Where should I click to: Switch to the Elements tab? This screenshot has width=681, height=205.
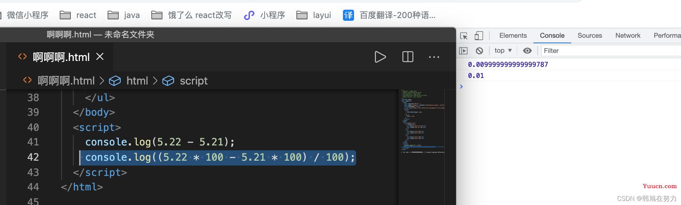coord(513,36)
